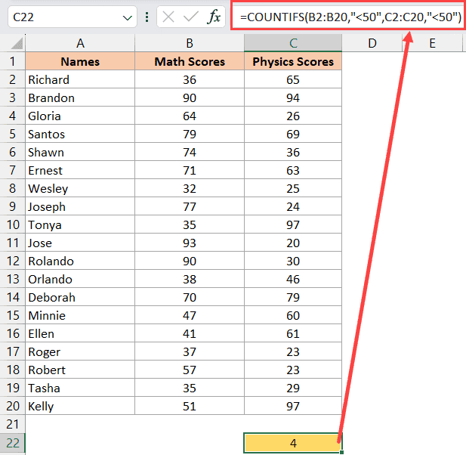Click the cell containing Richard

click(x=80, y=80)
